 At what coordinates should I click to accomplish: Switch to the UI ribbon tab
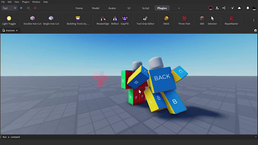point(129,8)
